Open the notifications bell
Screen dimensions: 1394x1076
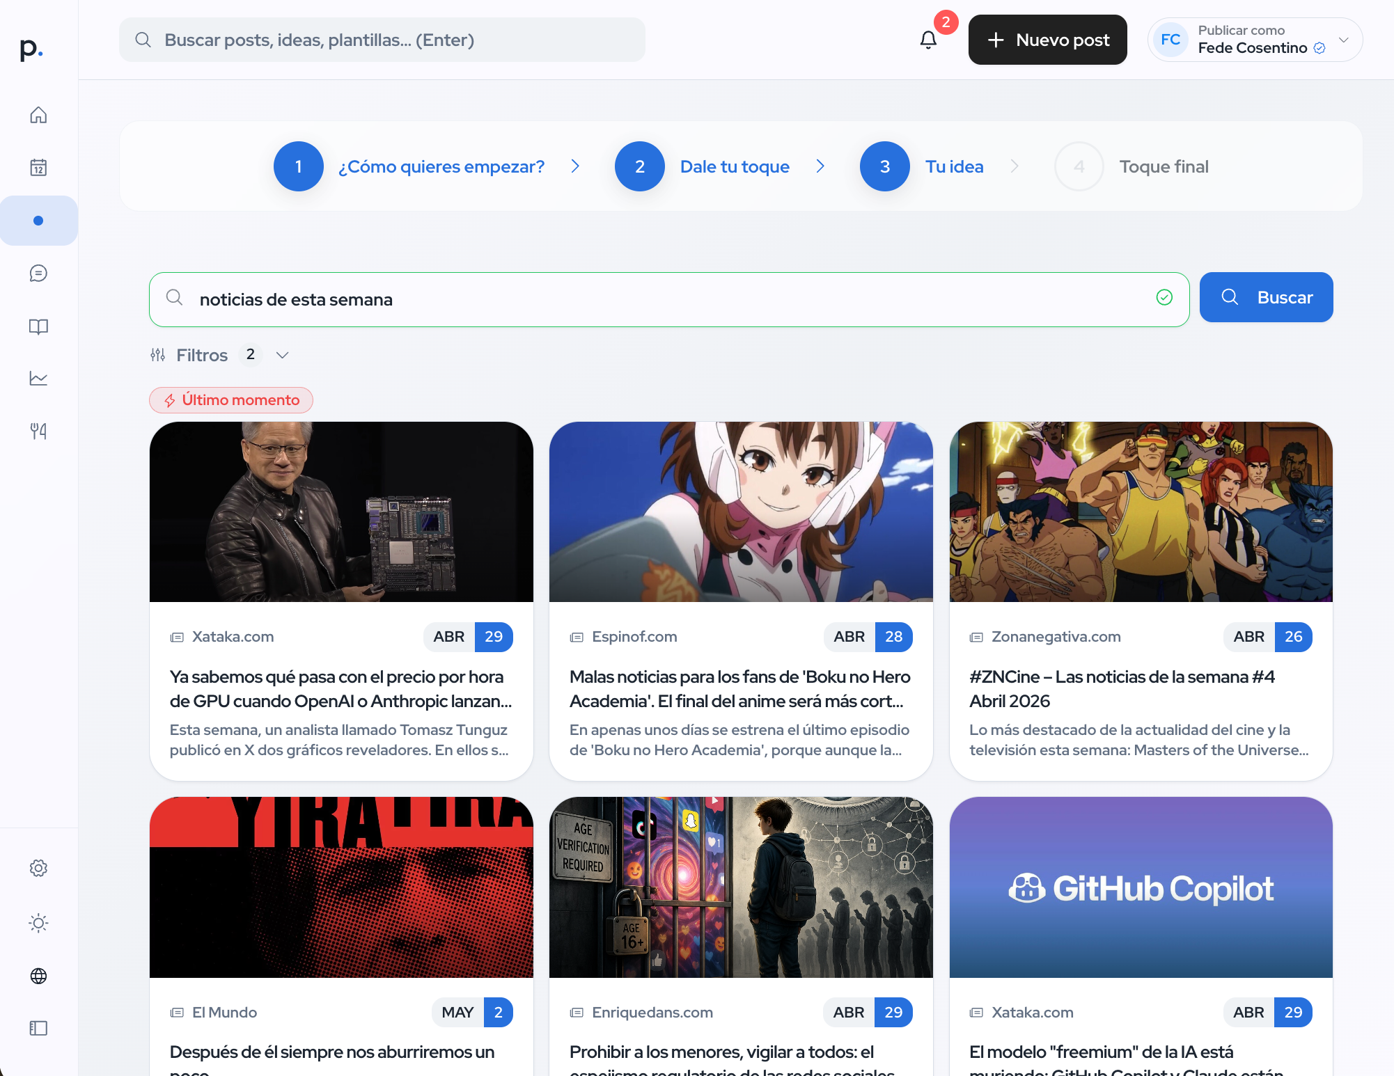[x=928, y=40]
